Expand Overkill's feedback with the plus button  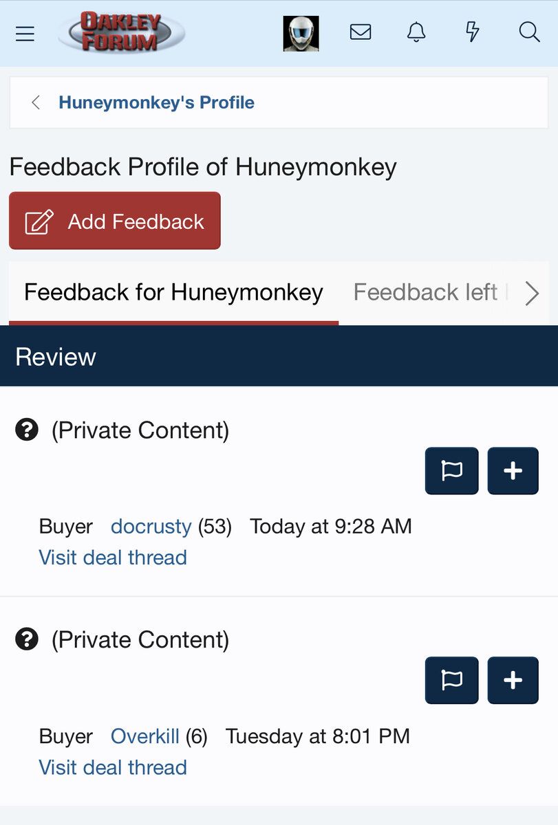coord(513,681)
